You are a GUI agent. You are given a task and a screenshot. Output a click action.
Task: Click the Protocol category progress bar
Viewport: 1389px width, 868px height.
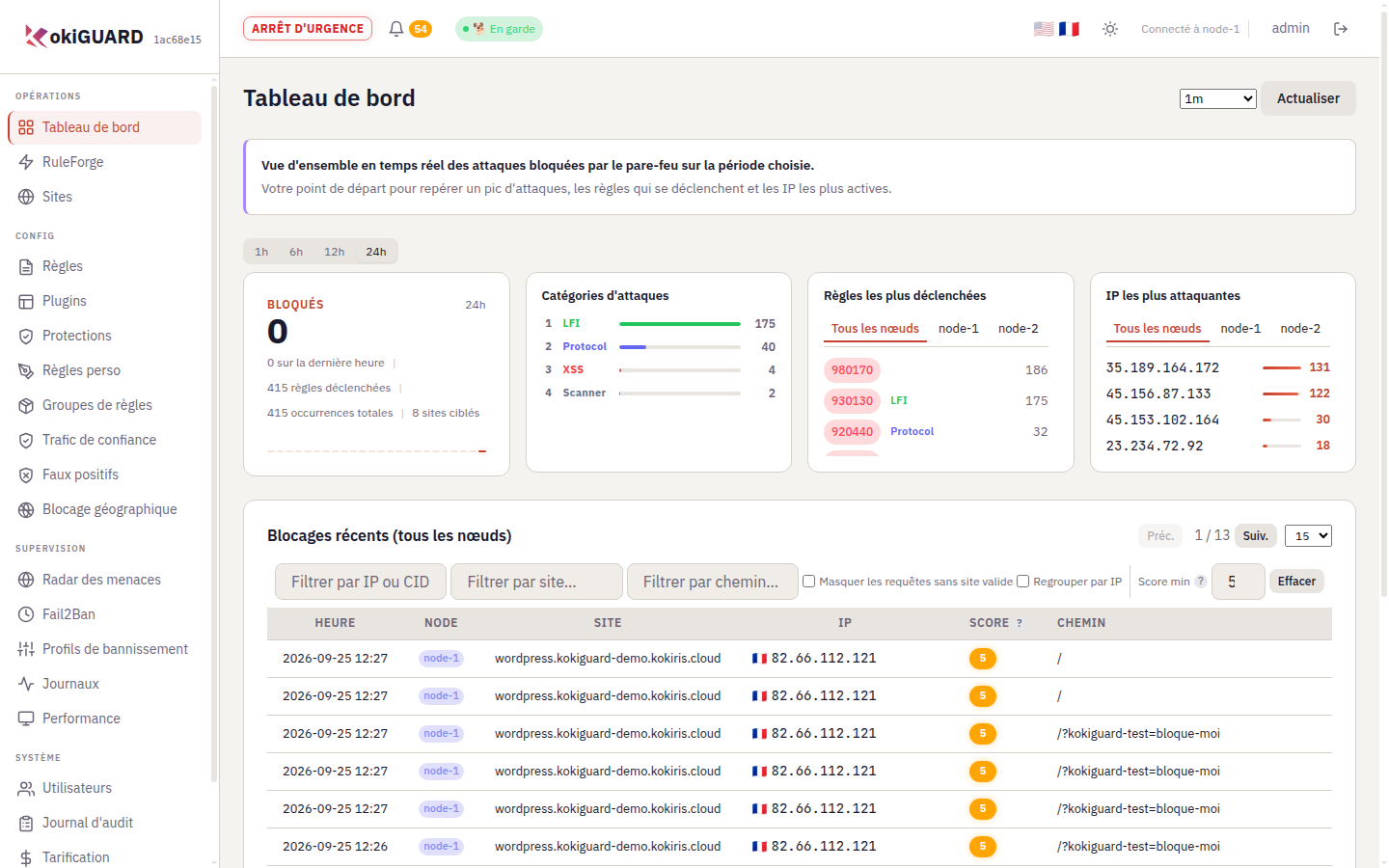pyautogui.click(x=680, y=347)
